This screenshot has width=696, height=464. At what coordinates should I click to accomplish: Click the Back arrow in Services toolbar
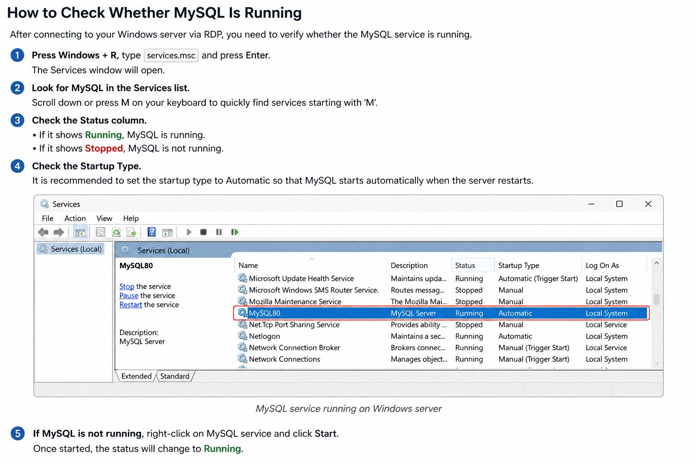pyautogui.click(x=43, y=232)
